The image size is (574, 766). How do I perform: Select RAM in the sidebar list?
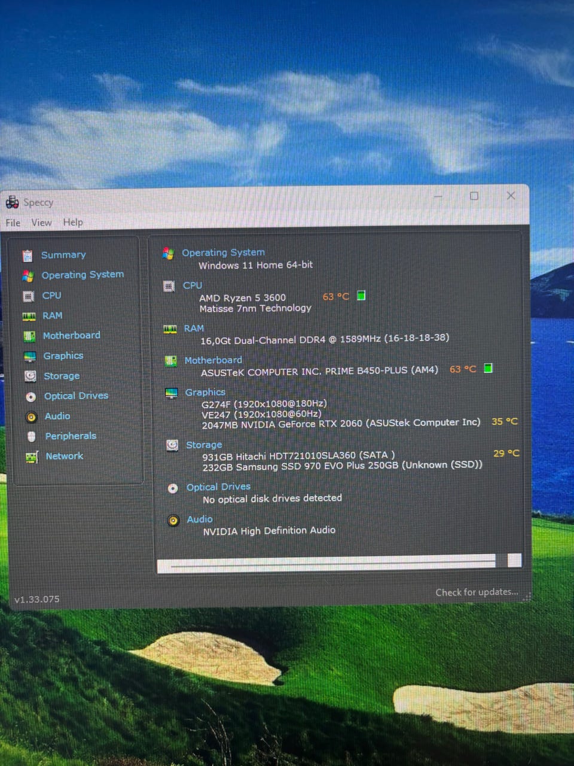[53, 315]
